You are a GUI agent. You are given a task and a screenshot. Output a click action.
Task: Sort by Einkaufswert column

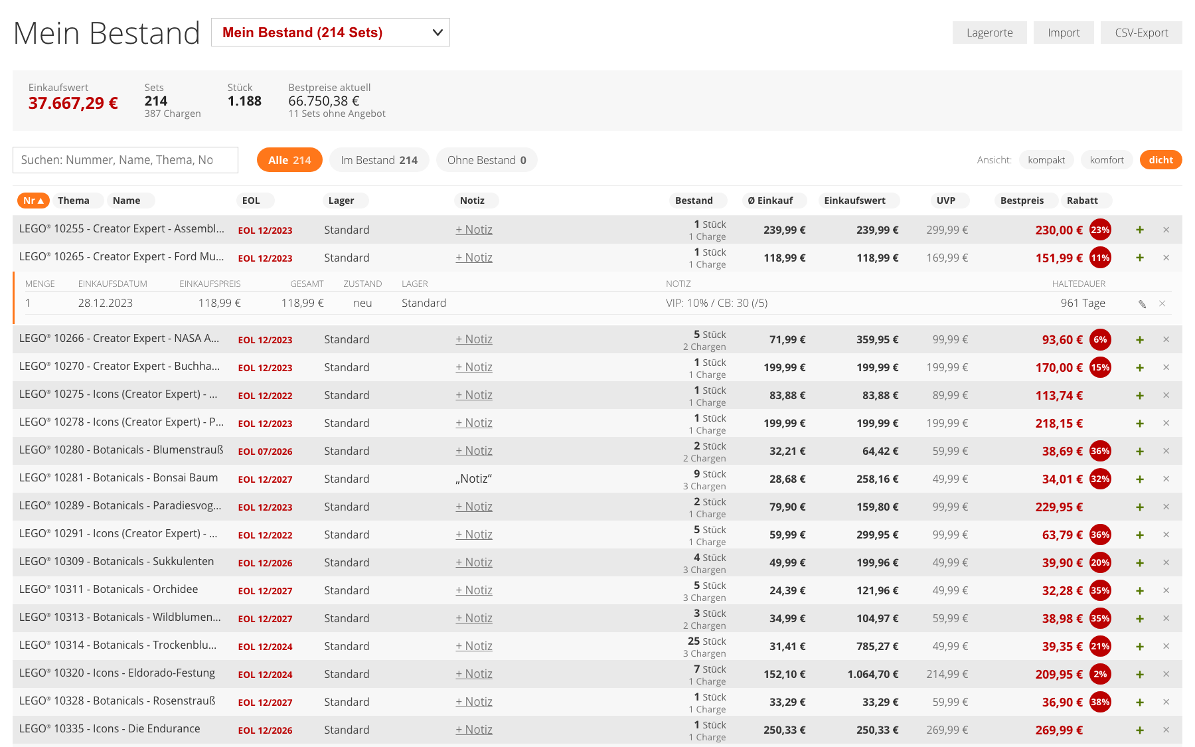(x=859, y=201)
